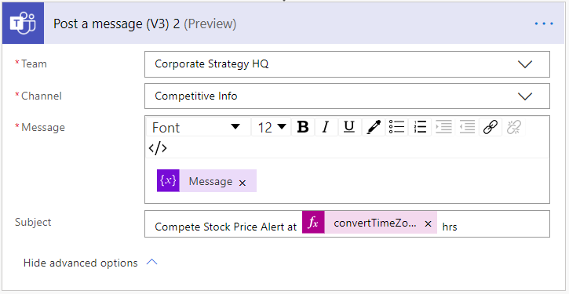Insert a numbered list
The height and width of the screenshot is (294, 569).
(420, 127)
